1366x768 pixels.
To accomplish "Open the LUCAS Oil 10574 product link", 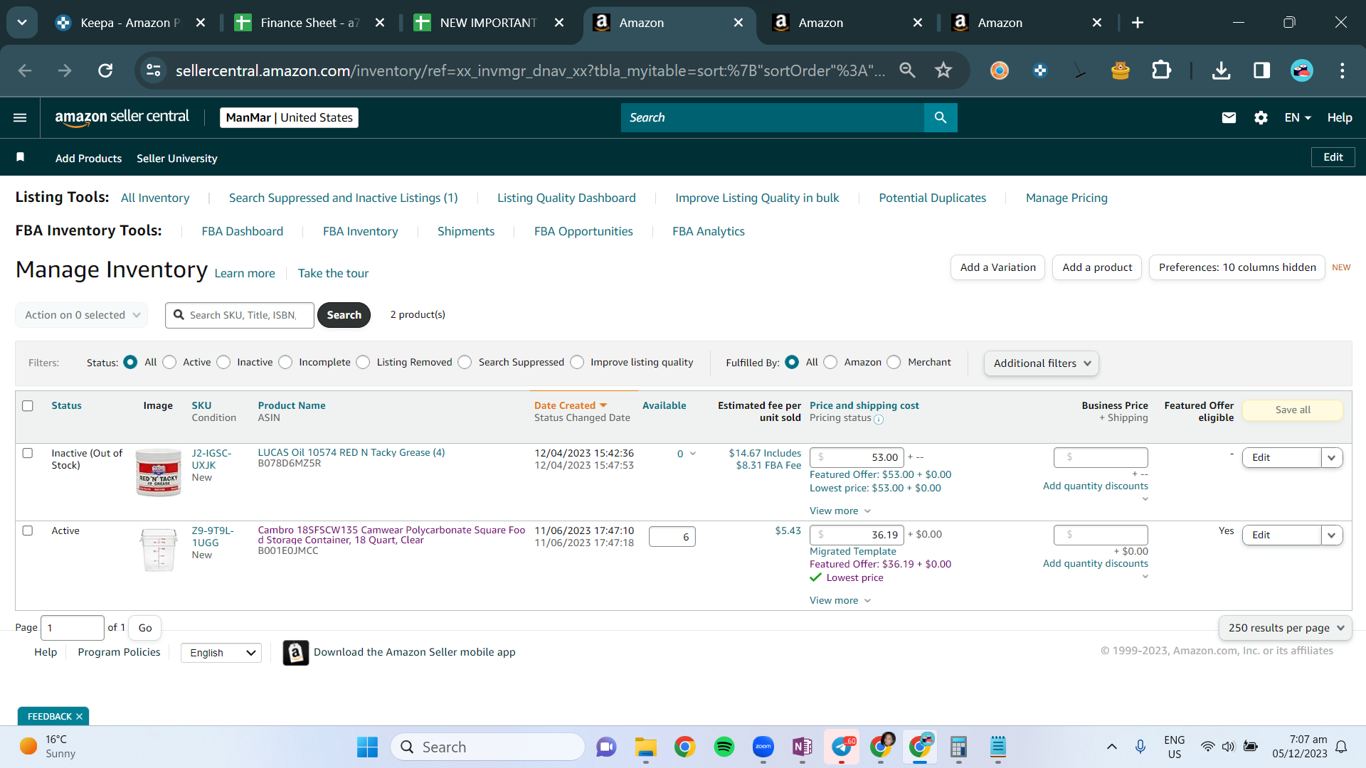I will (351, 452).
